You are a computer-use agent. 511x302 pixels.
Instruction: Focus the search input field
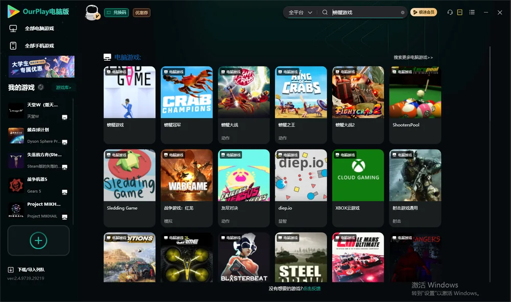click(x=365, y=12)
